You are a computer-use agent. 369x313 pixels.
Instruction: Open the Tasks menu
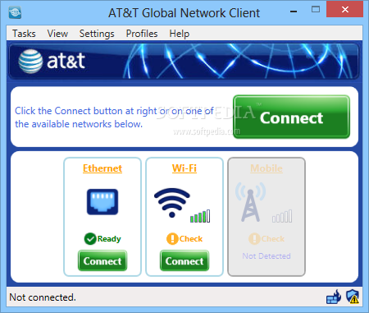[x=24, y=34]
